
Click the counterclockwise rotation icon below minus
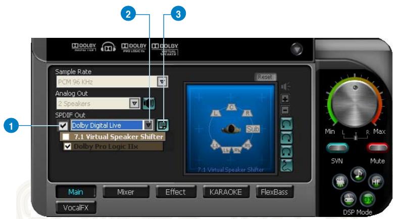coord(286,124)
